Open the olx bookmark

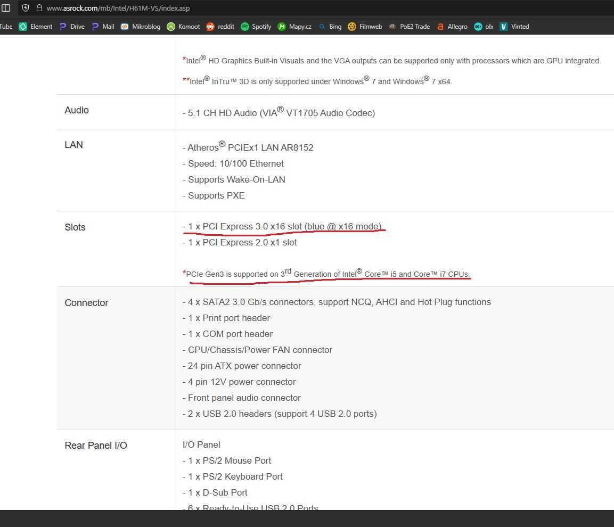(x=484, y=27)
